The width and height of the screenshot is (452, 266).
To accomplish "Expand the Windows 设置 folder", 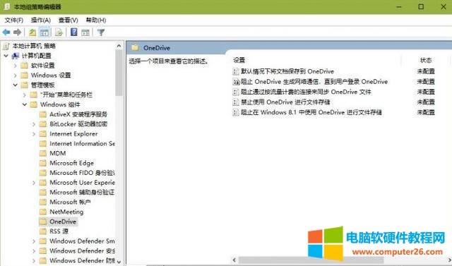I will click(16, 75).
